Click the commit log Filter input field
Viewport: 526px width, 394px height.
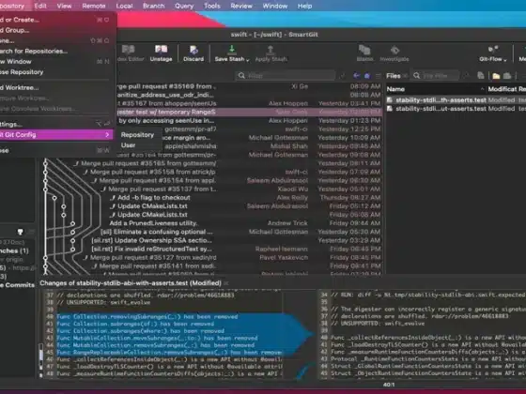286,76
